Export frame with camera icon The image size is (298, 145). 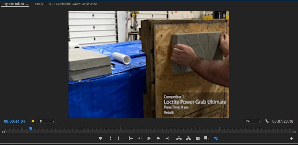[198, 138]
